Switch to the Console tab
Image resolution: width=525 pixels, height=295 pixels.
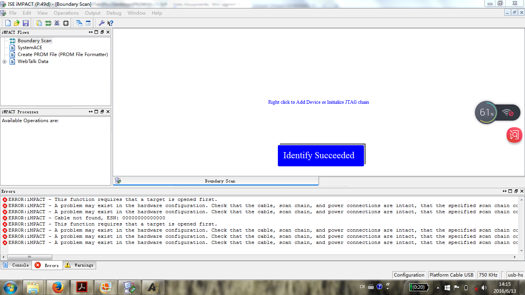16,265
